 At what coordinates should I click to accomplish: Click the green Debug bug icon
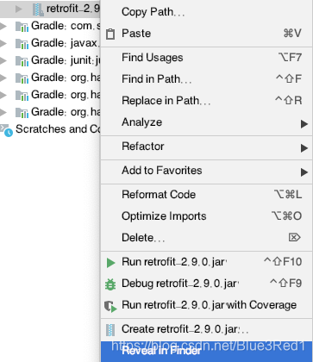(110, 284)
